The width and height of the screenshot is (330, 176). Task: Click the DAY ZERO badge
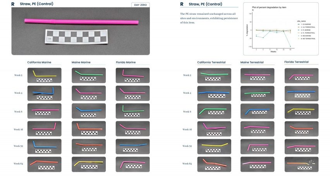[x=140, y=5]
